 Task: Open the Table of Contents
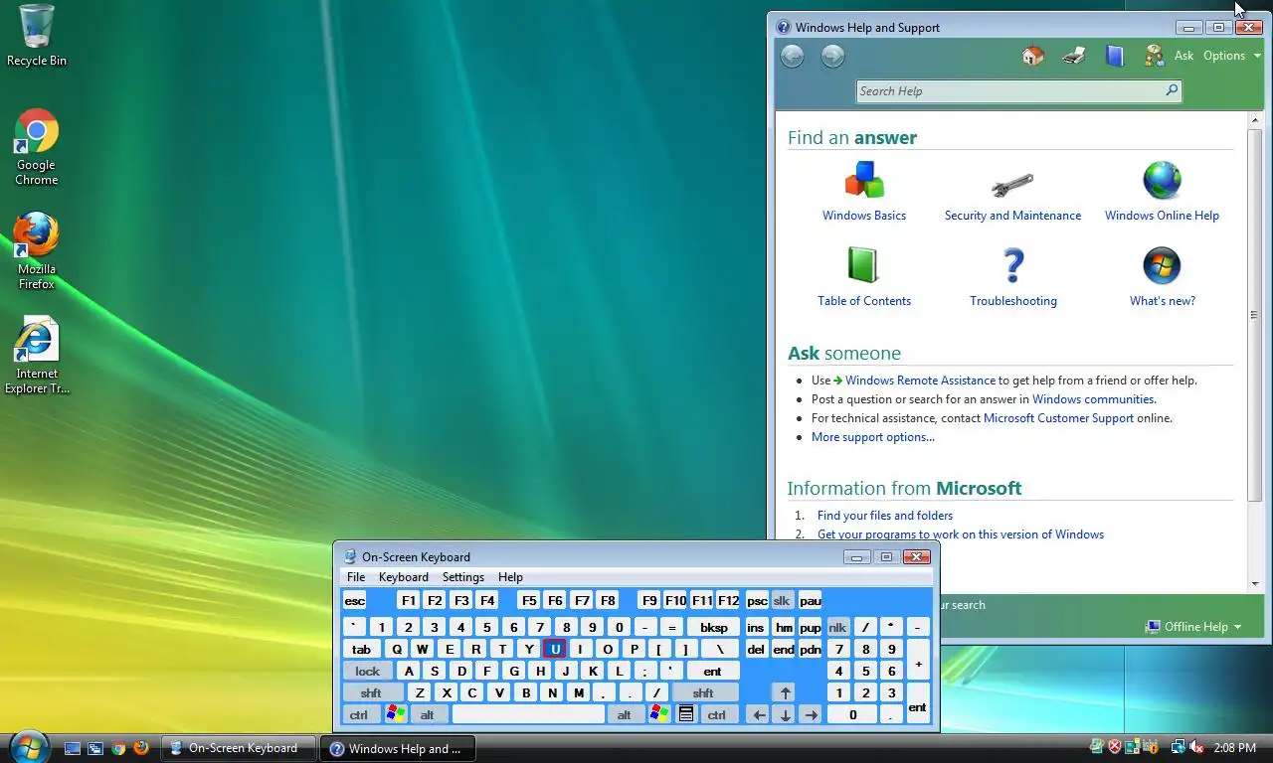pos(864,277)
